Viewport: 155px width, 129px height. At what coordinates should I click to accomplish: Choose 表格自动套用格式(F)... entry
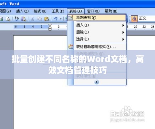tap(97, 47)
